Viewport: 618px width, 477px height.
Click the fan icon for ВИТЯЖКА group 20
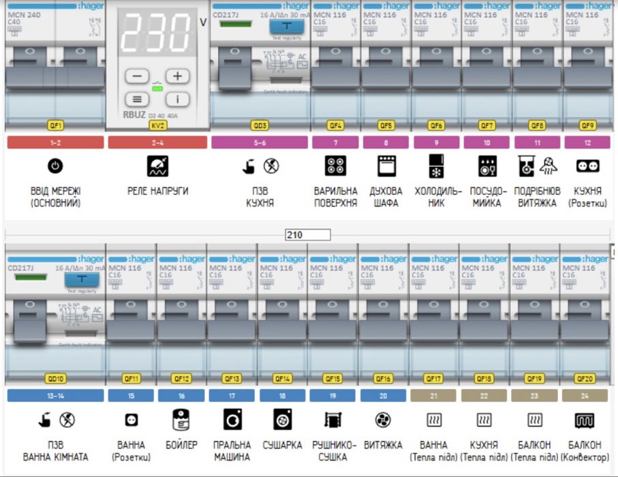383,420
